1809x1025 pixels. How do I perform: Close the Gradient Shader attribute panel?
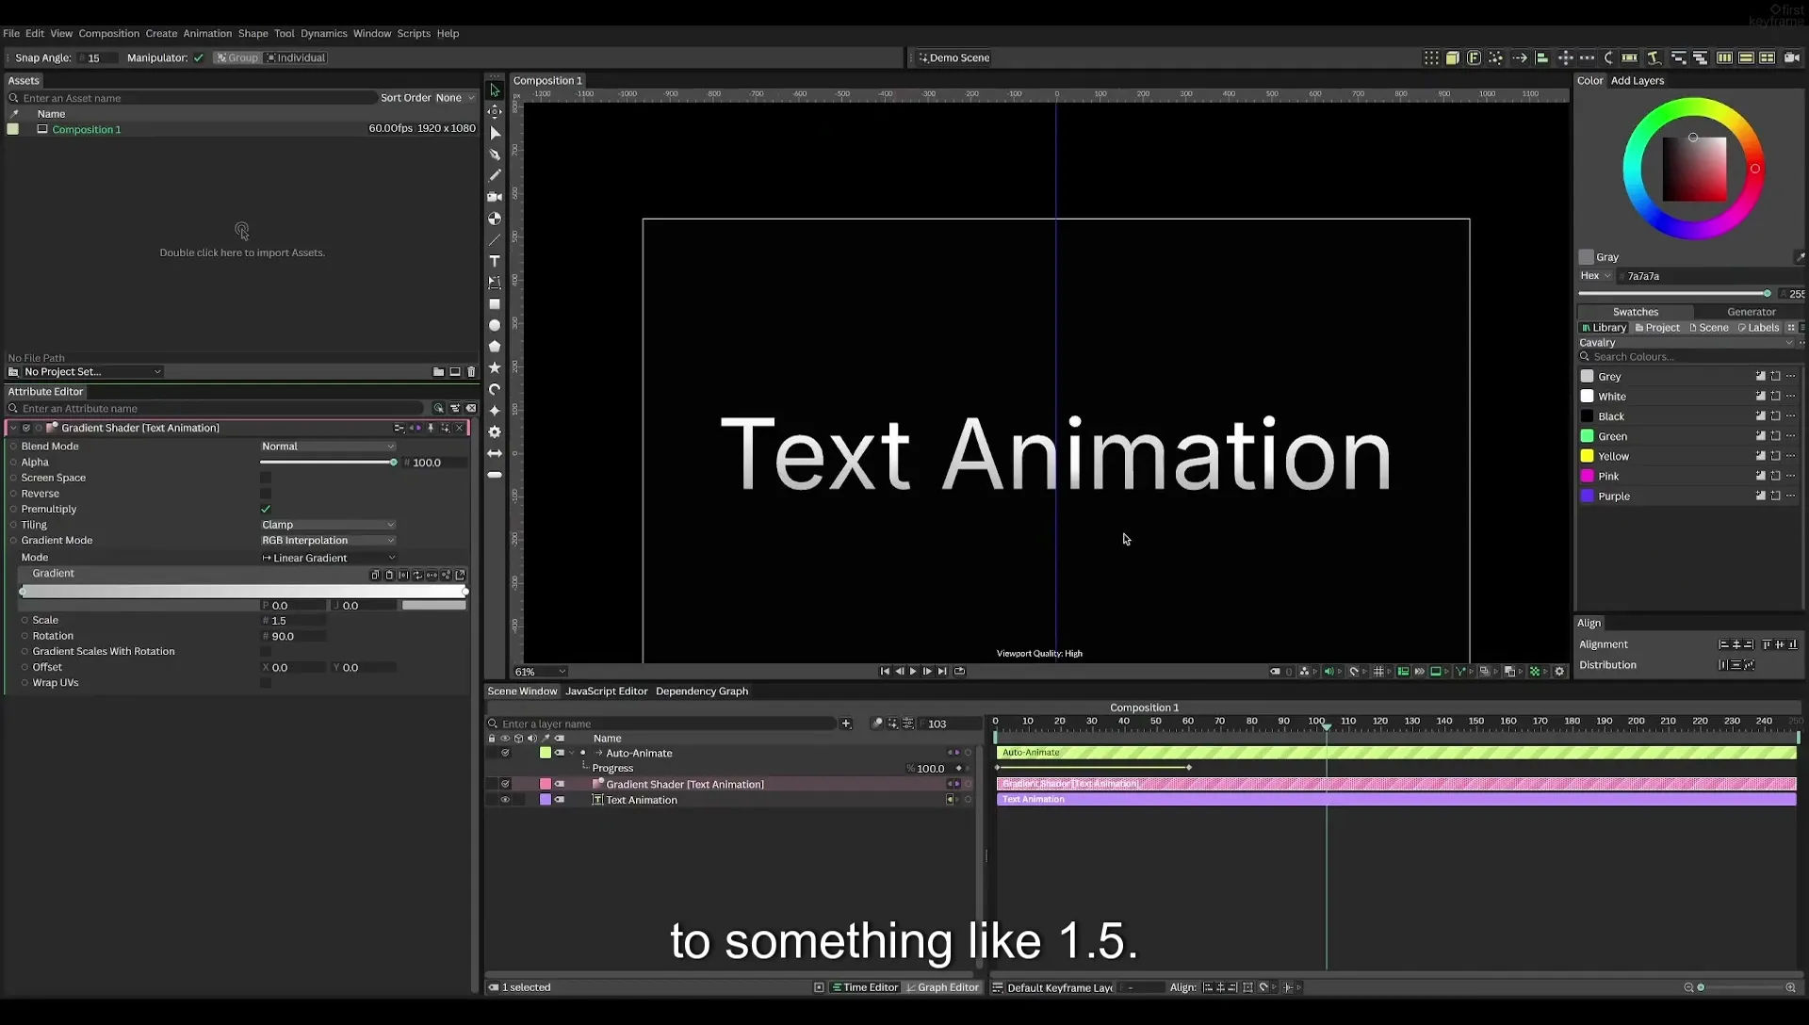460,428
